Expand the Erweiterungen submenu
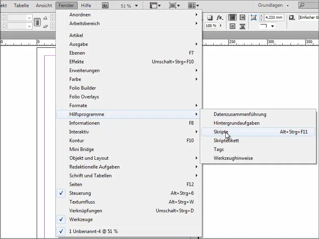319x239 pixels. (x=129, y=71)
